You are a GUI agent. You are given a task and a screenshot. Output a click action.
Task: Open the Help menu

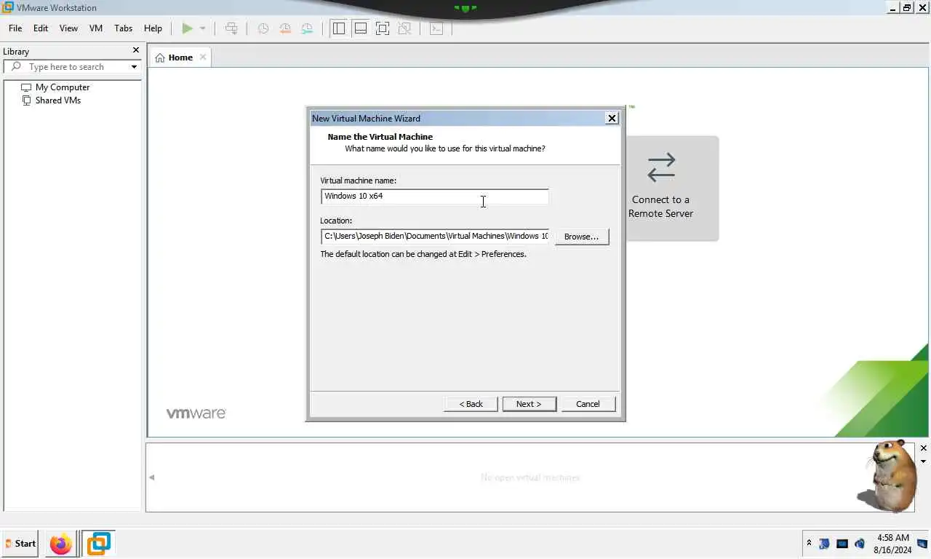click(153, 28)
